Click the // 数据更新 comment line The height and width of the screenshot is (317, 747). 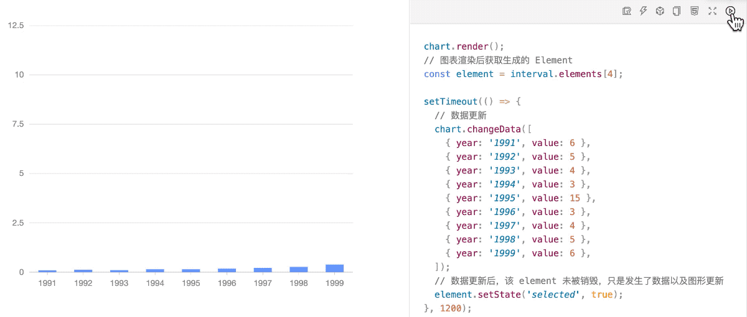[460, 116]
